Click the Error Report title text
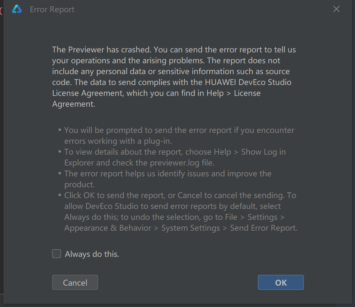355x307 pixels. (x=52, y=10)
